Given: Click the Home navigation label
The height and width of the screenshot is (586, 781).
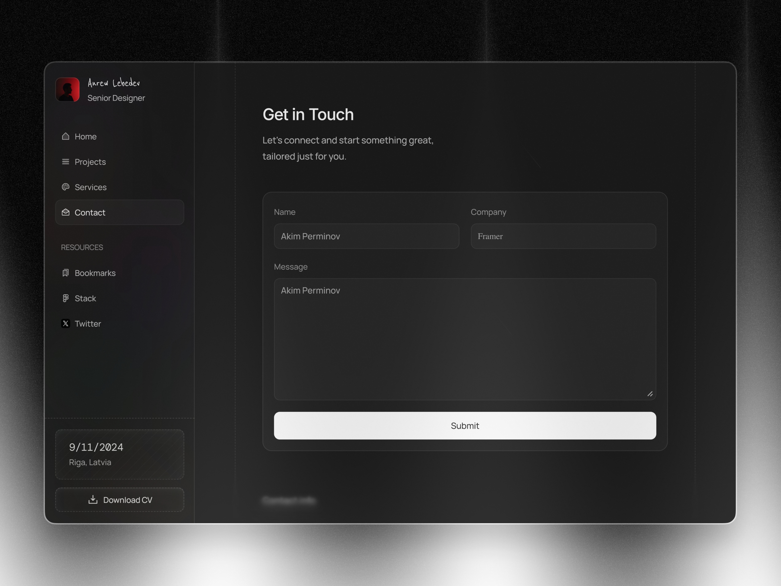Looking at the screenshot, I should [x=86, y=136].
